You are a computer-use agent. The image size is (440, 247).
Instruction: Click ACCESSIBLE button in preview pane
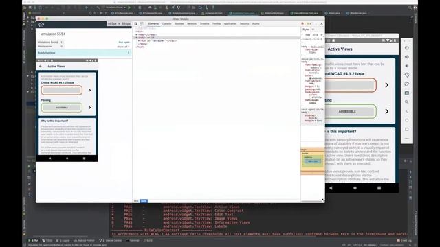click(62, 108)
